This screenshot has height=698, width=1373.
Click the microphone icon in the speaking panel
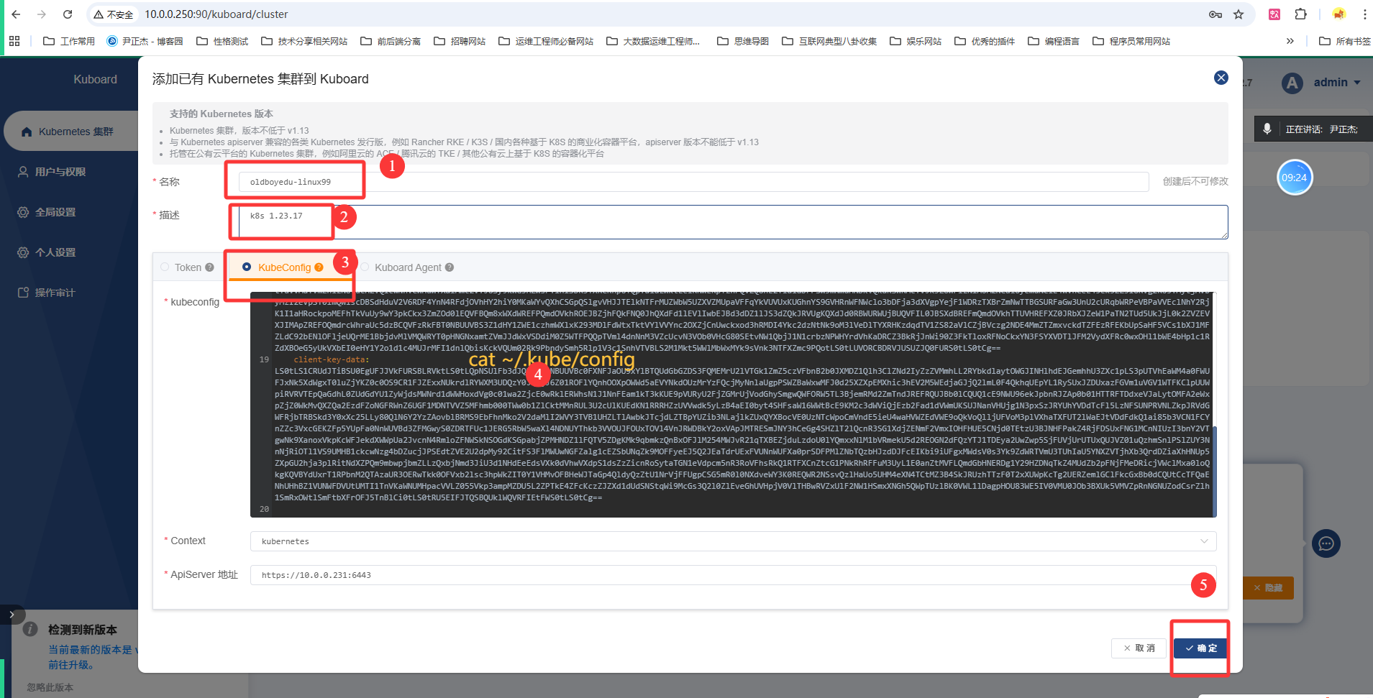[x=1267, y=129]
